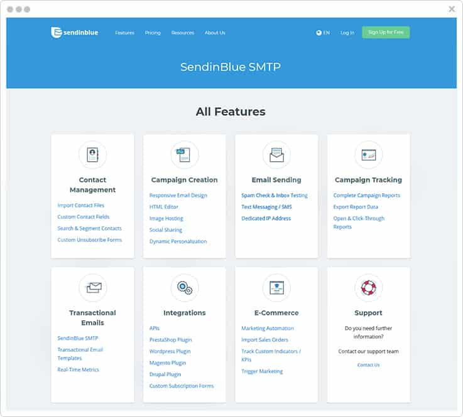
Task: Click the Campaign Creation card icon
Action: [x=185, y=155]
